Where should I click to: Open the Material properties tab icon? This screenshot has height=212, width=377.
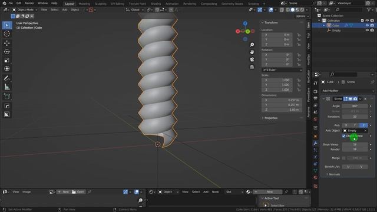tap(316, 178)
